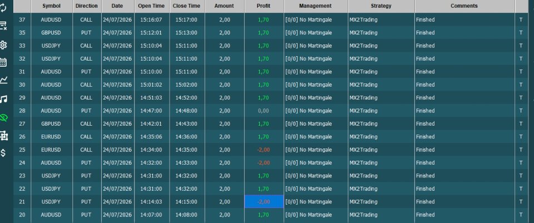Click MX2Trading strategy in row 22
This screenshot has width=534, height=223.
pos(363,189)
